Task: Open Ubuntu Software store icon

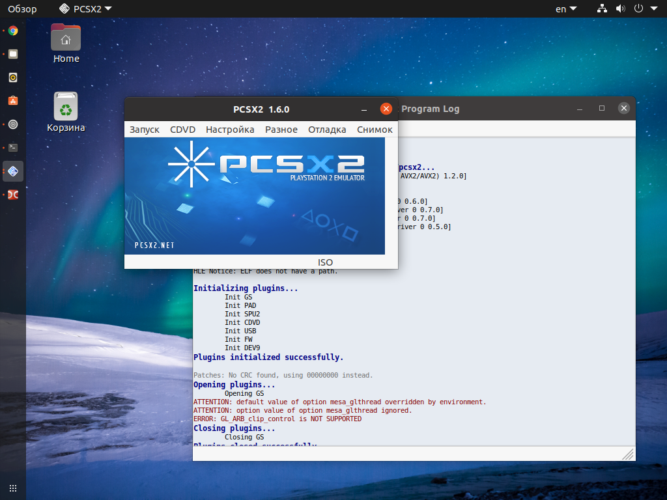Action: 13,101
